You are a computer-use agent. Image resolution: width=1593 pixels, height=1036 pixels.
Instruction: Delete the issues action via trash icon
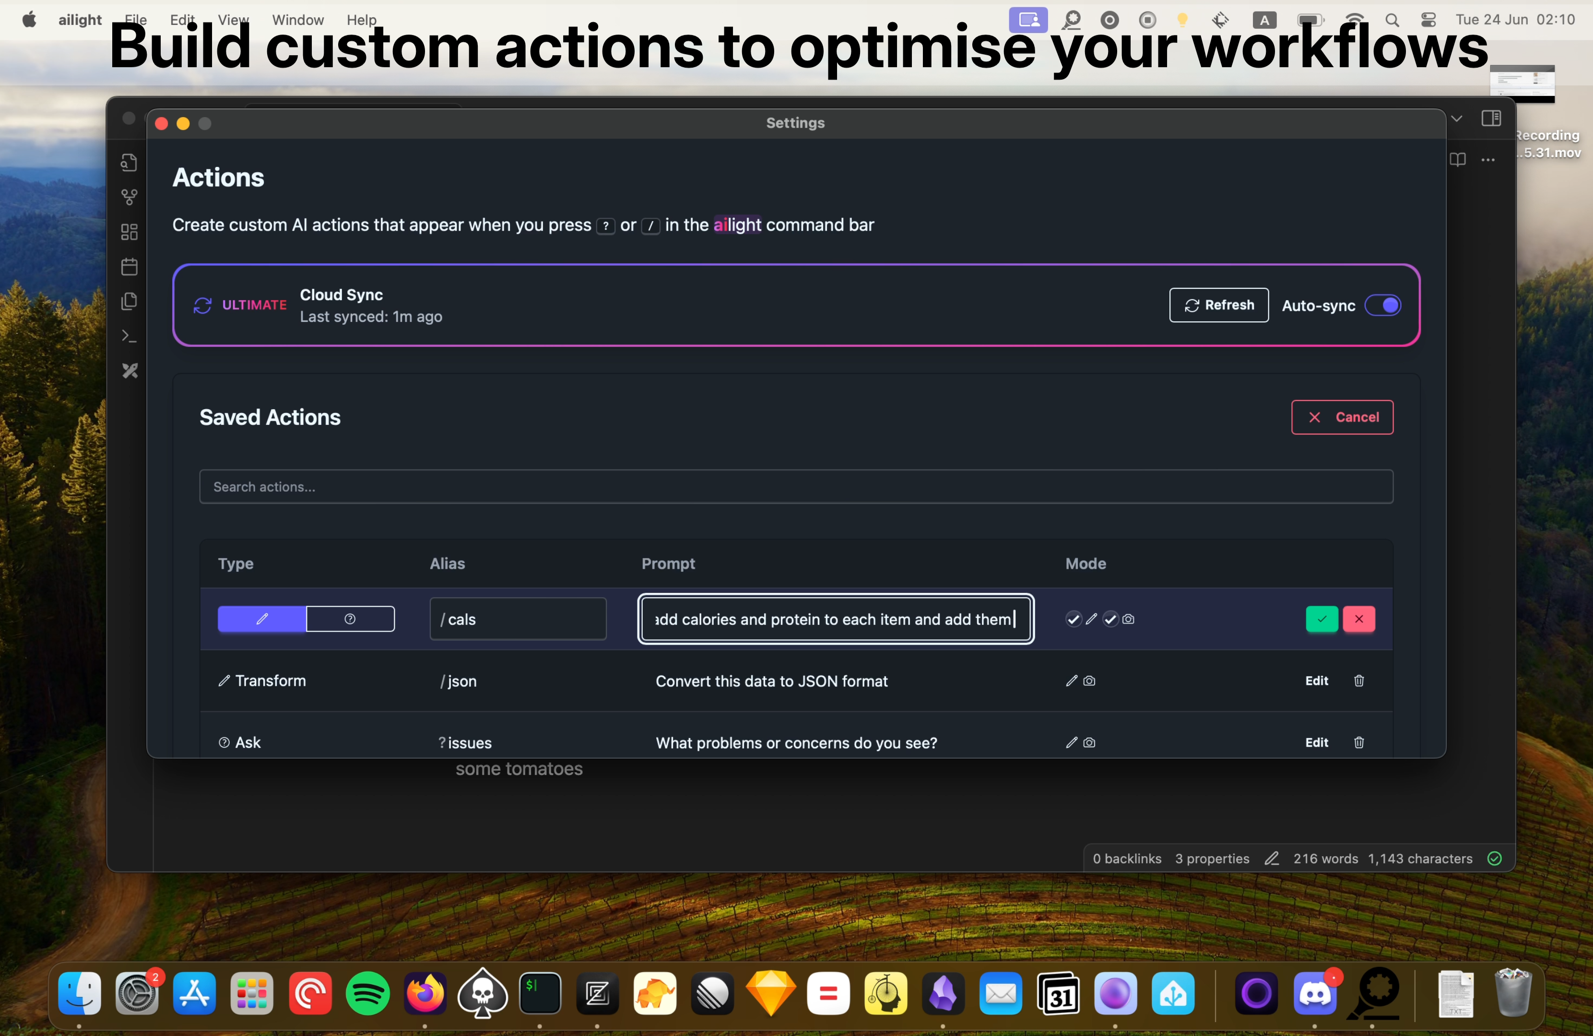1359,742
